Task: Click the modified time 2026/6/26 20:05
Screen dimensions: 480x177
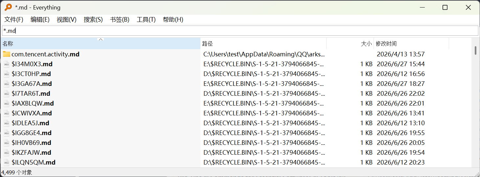Action: point(400,143)
